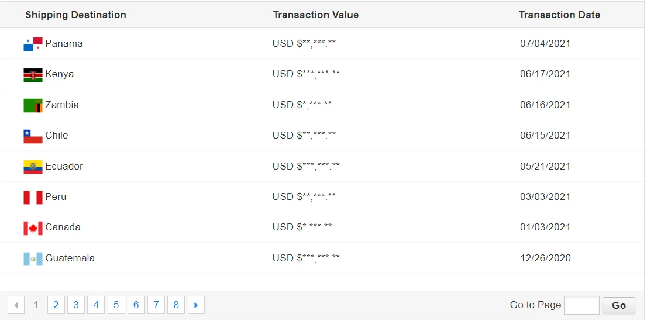This screenshot has height=321, width=647.
Task: Click the Chile flag icon
Action: pyautogui.click(x=33, y=136)
